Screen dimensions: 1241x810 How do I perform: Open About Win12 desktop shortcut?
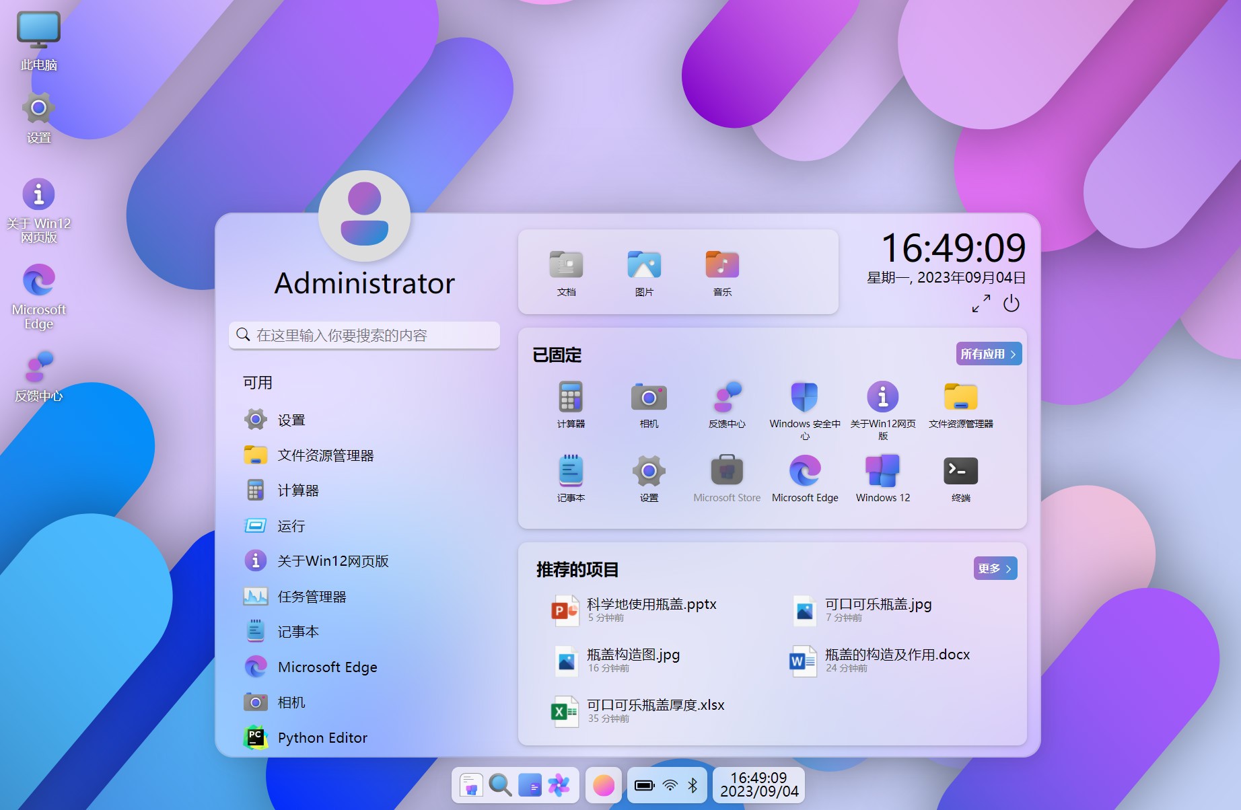click(x=39, y=211)
